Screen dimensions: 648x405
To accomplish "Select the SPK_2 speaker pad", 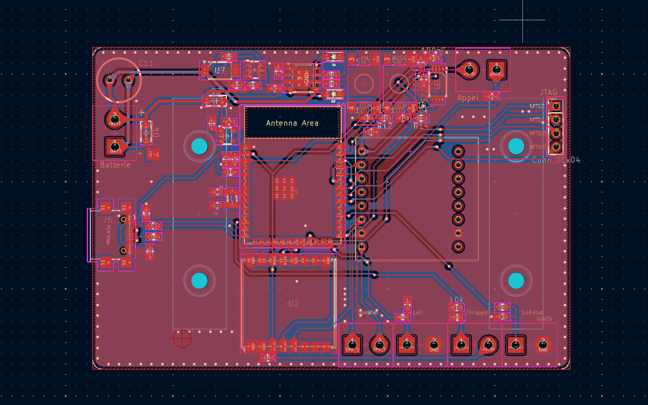I will tap(380, 345).
